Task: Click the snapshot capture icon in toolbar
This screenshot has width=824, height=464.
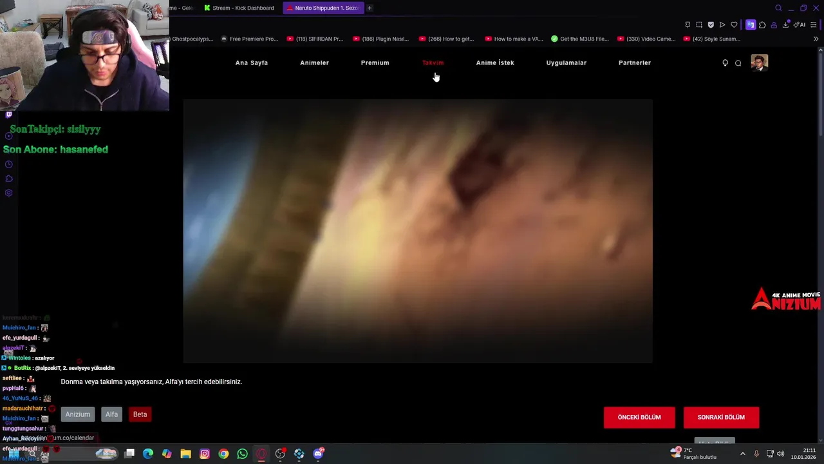Action: pos(699,25)
